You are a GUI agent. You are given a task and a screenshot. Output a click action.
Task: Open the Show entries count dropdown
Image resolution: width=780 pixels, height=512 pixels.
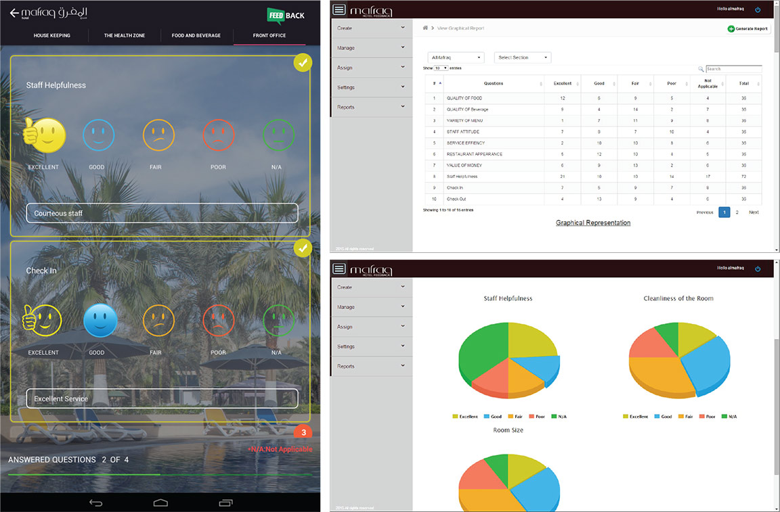(441, 68)
